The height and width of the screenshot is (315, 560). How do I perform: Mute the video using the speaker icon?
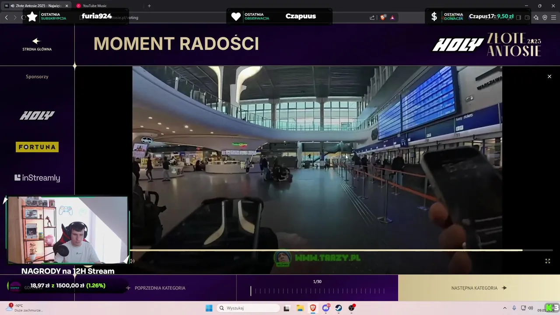[x=132, y=261]
